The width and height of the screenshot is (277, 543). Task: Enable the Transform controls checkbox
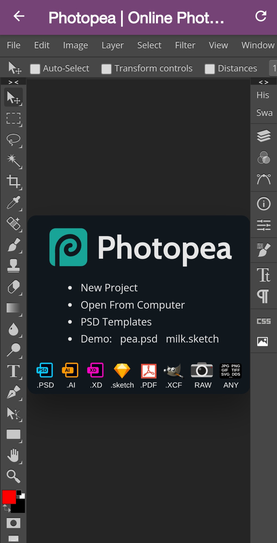point(106,69)
